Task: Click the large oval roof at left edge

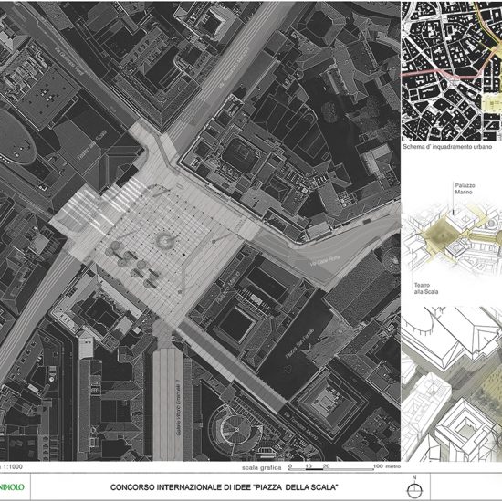Action: [x=16, y=137]
